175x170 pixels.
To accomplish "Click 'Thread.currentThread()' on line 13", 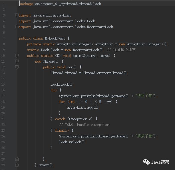I will pos(105,73).
